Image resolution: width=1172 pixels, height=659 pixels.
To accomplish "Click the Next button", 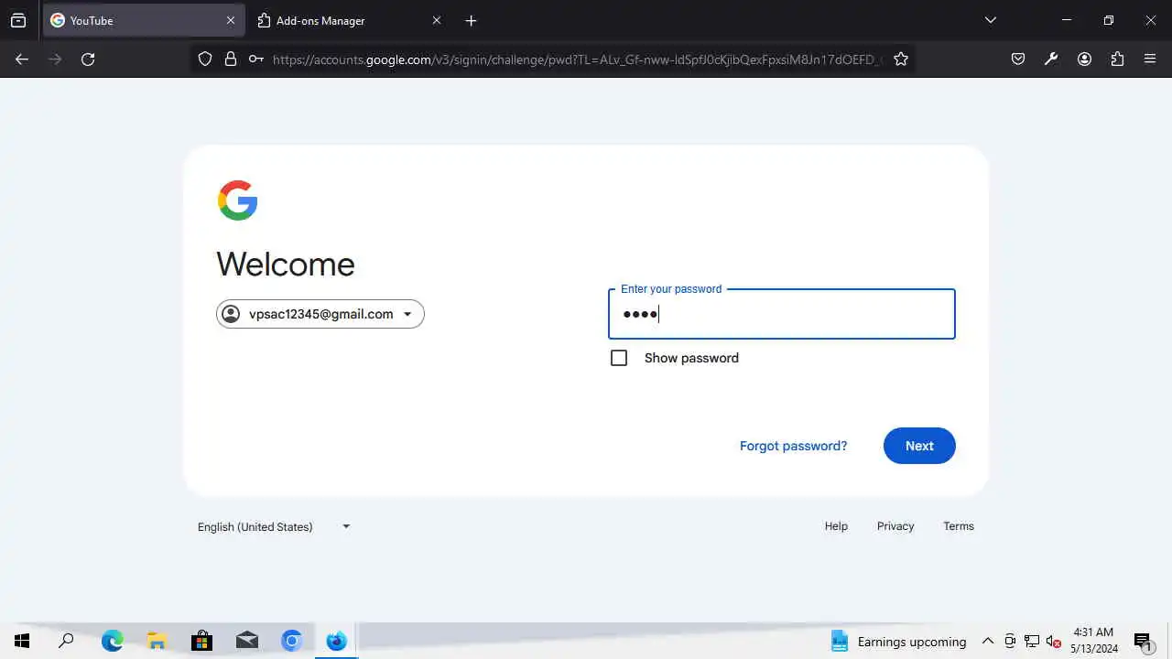I will click(919, 446).
